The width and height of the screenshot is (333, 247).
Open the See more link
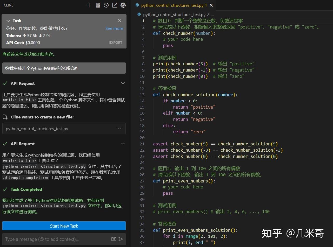pos(114,28)
